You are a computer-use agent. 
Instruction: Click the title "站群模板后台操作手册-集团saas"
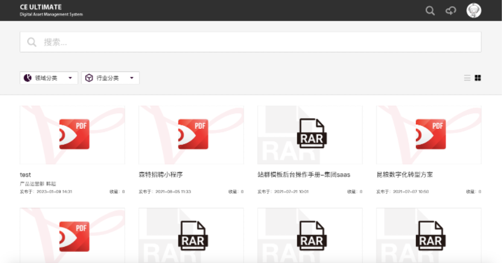tap(304, 174)
